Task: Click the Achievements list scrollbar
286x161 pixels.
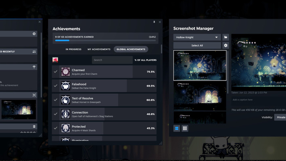Action: pyautogui.click(x=162, y=49)
